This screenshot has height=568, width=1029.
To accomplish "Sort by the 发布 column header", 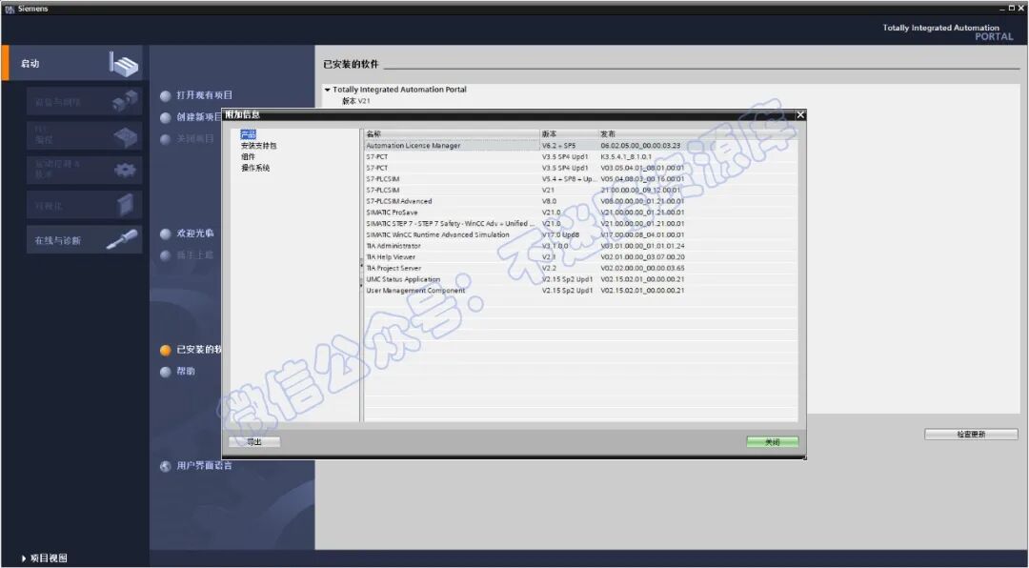I will pyautogui.click(x=697, y=134).
